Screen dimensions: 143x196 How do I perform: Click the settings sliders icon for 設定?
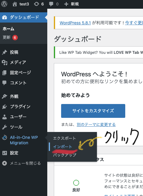[5, 153]
